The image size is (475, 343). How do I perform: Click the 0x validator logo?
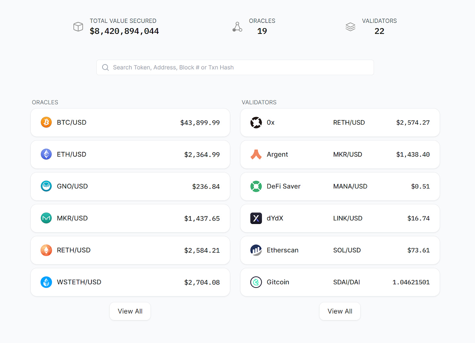click(x=256, y=123)
